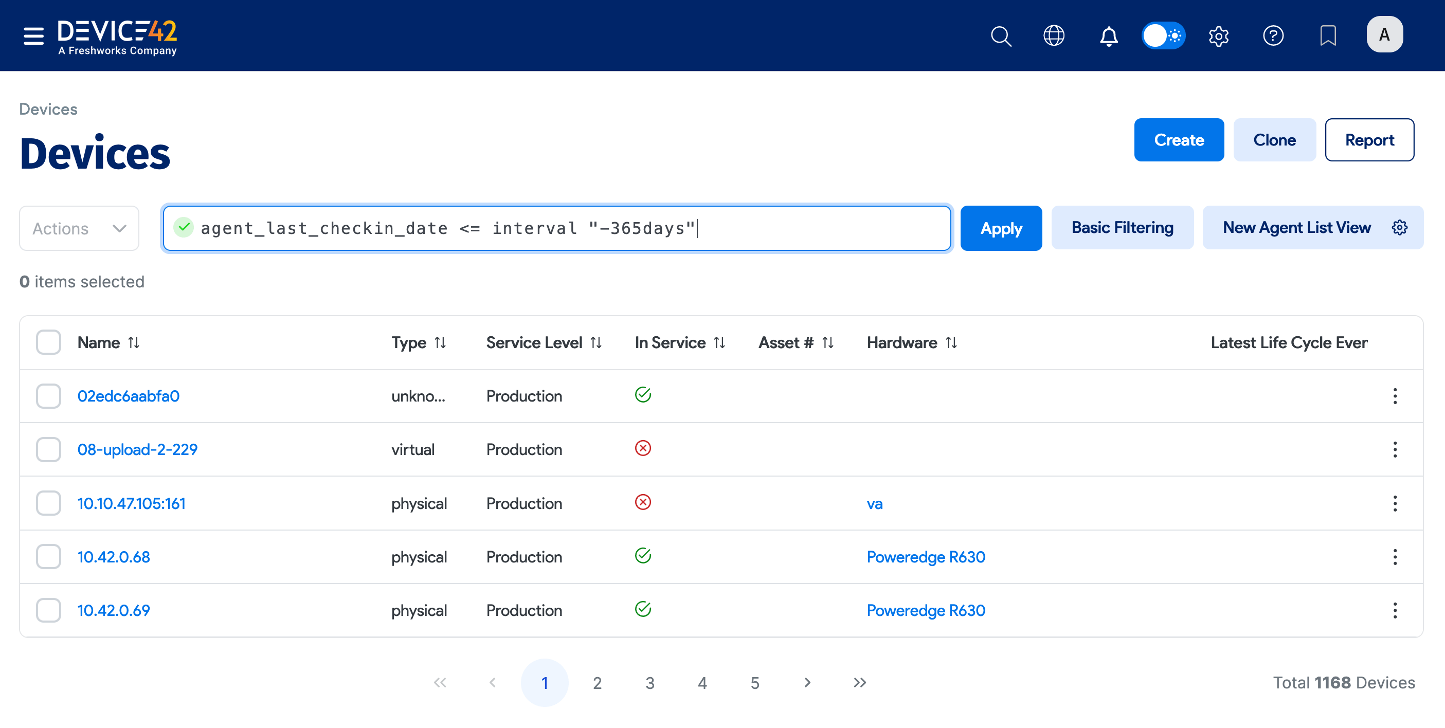Open the globe language icon

[x=1054, y=35]
